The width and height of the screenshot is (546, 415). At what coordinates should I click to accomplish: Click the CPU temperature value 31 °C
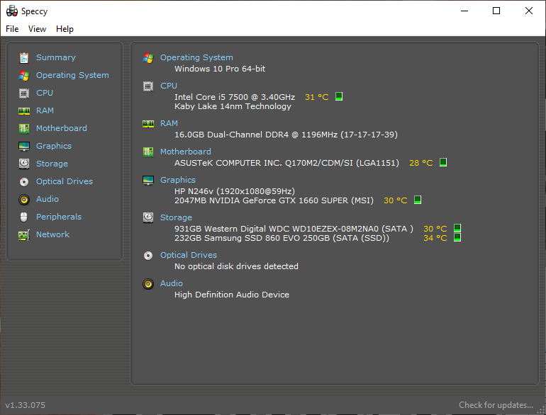(x=317, y=97)
